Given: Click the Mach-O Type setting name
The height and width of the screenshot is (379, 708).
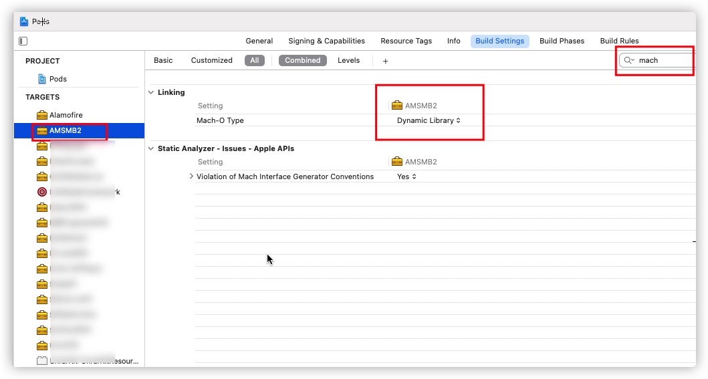Looking at the screenshot, I should pos(220,120).
